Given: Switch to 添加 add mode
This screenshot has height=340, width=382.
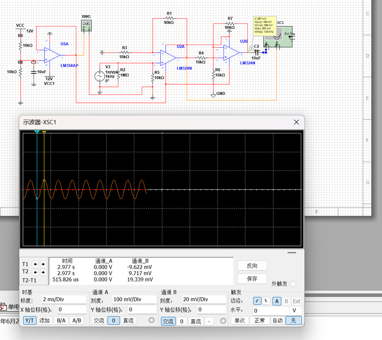Looking at the screenshot, I should [x=45, y=321].
